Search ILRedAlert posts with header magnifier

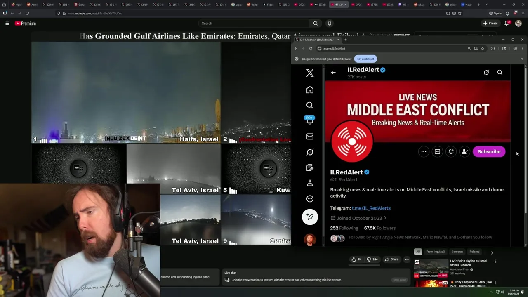[x=500, y=73]
